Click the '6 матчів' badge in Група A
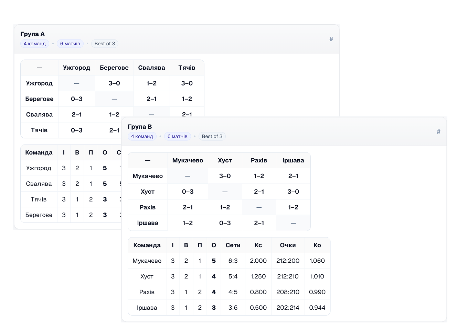 70,44
